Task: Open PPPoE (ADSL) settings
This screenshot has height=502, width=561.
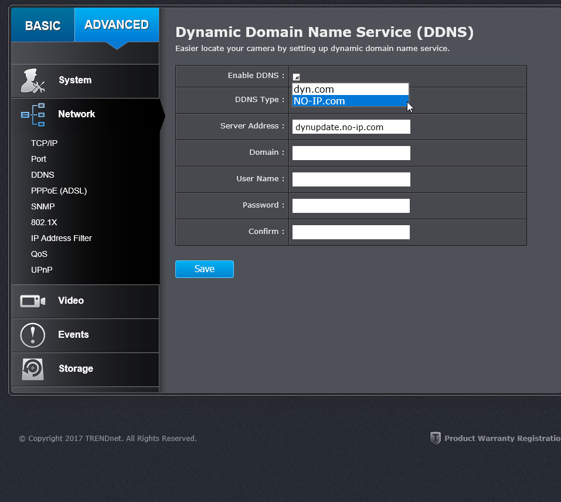Action: coord(59,191)
